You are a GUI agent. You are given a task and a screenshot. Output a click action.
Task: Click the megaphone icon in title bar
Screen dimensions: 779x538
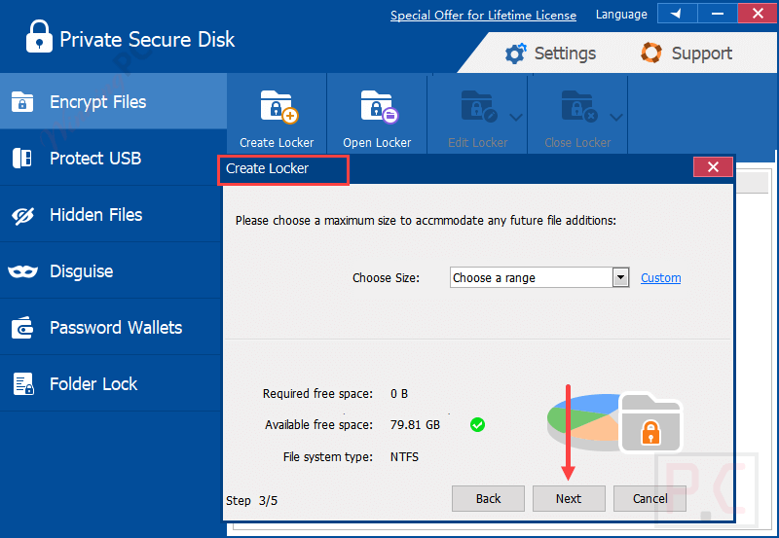(x=677, y=14)
